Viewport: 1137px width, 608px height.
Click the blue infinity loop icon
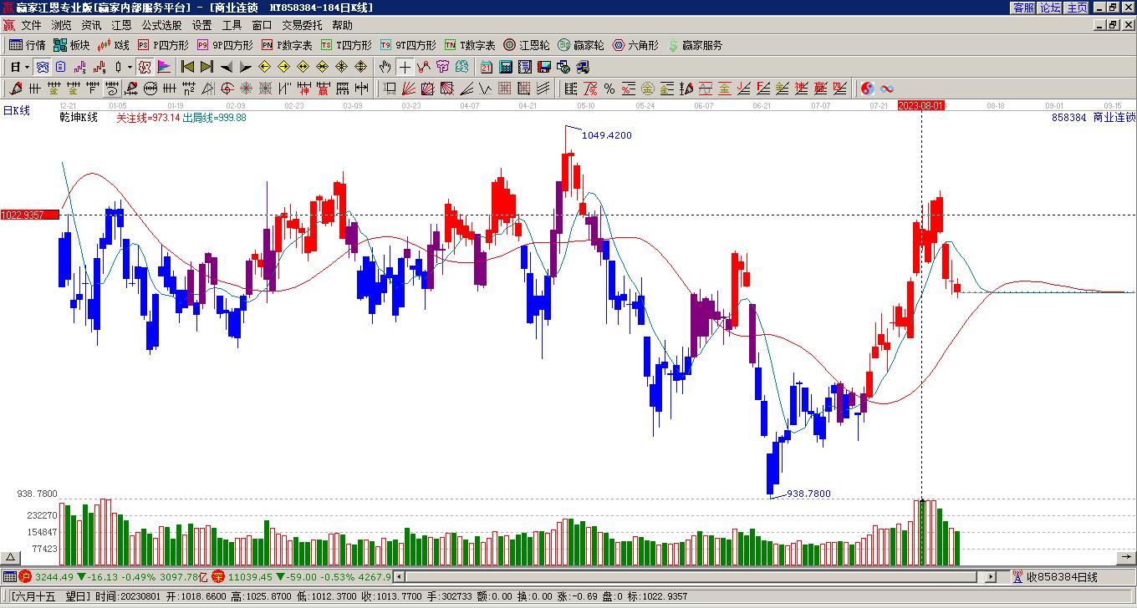[887, 89]
